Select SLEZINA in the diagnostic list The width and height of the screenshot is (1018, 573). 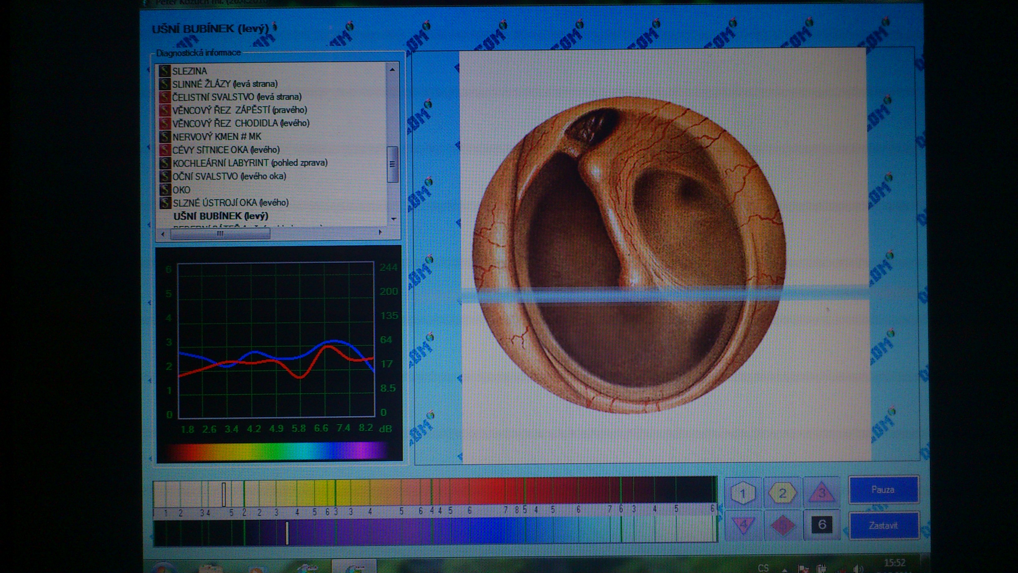pos(189,71)
